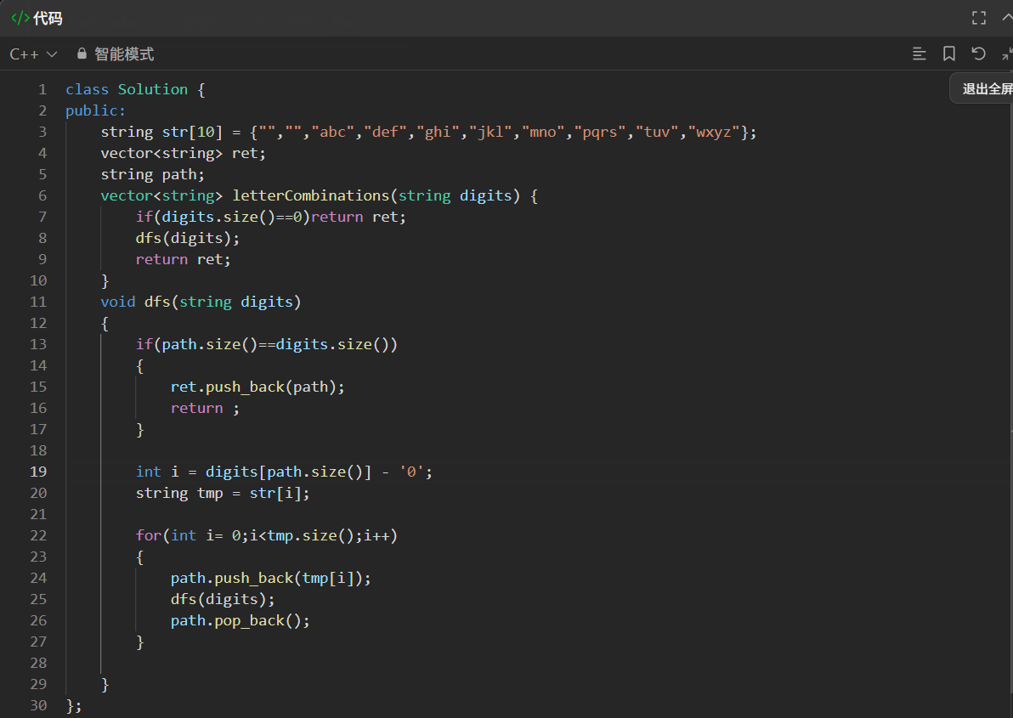Screen dimensions: 1013x718
Task: Click 'int i = digits[path.size()] - '0';' line
Action: tap(284, 472)
